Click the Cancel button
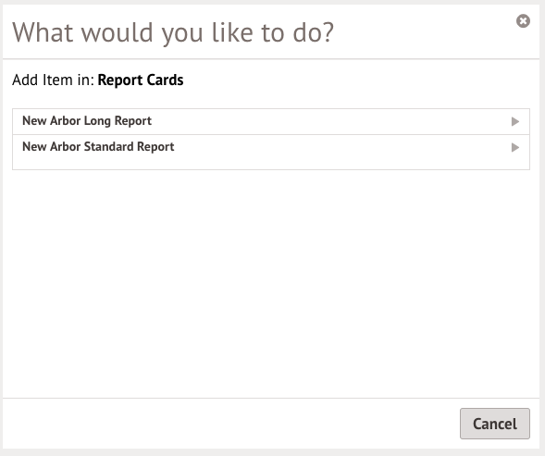 click(x=495, y=424)
